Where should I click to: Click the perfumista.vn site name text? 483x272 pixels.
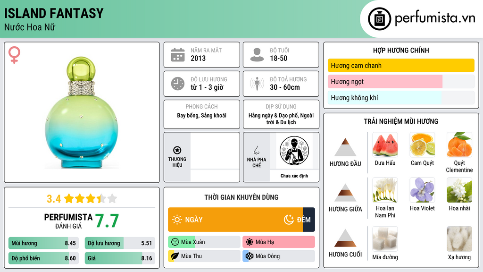click(435, 18)
